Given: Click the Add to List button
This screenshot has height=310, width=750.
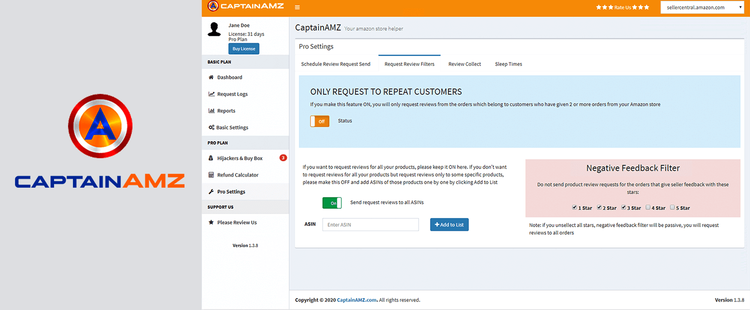Looking at the screenshot, I should coord(449,225).
